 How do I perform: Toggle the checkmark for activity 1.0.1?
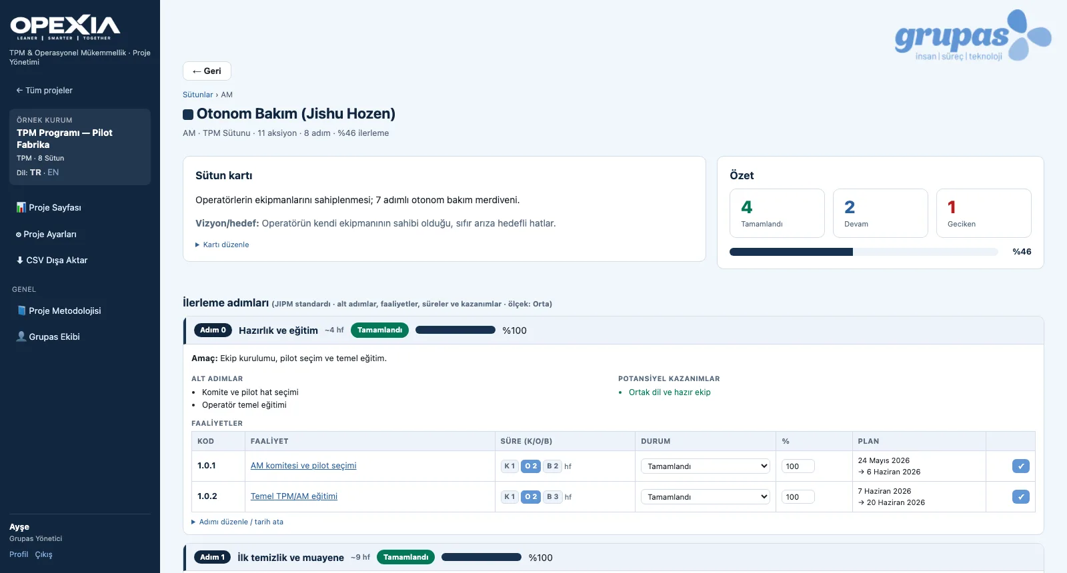pyautogui.click(x=1020, y=466)
